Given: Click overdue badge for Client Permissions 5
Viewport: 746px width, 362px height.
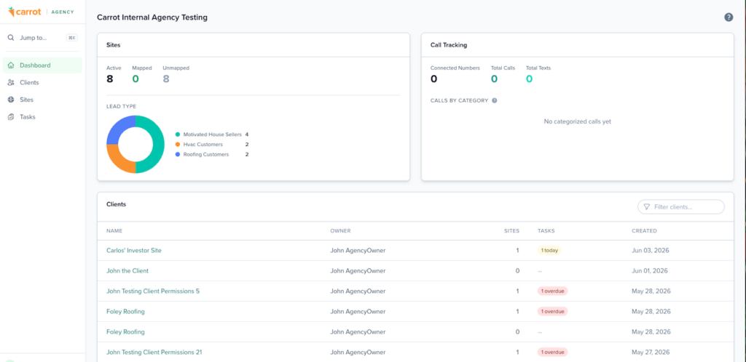Looking at the screenshot, I should click(x=552, y=291).
